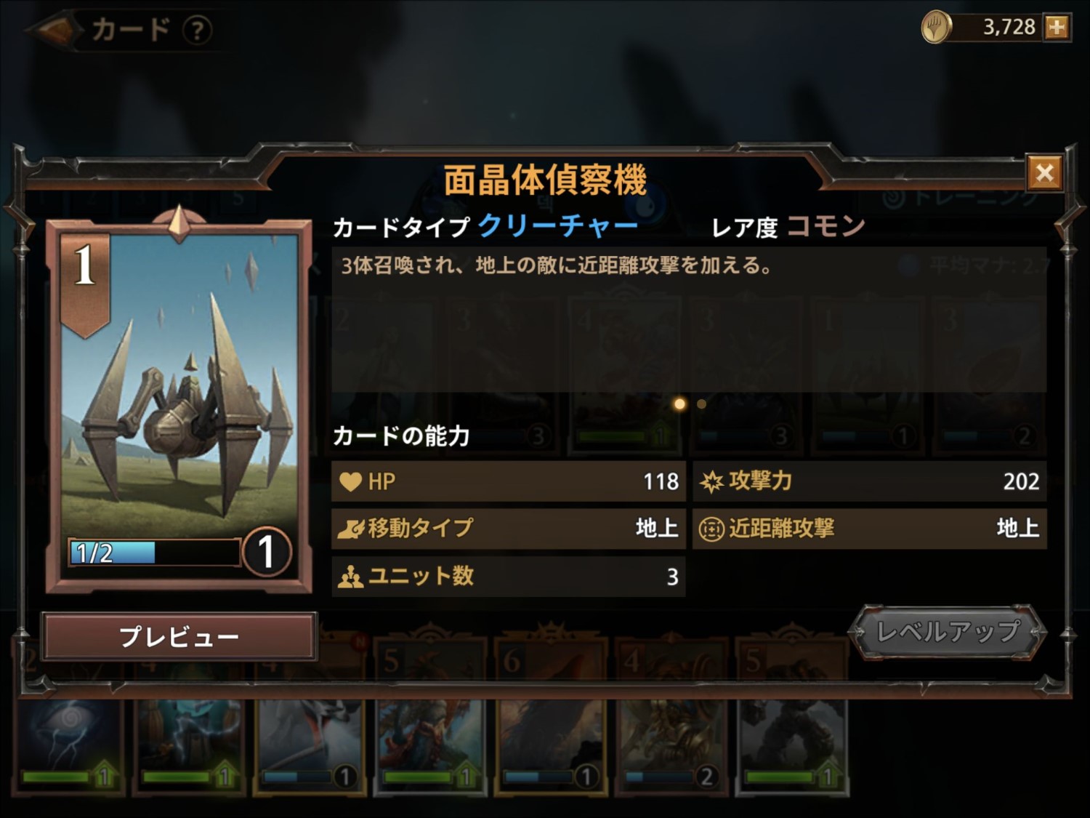Click the プレビュー button
Screen dimensions: 1090x818
179,636
